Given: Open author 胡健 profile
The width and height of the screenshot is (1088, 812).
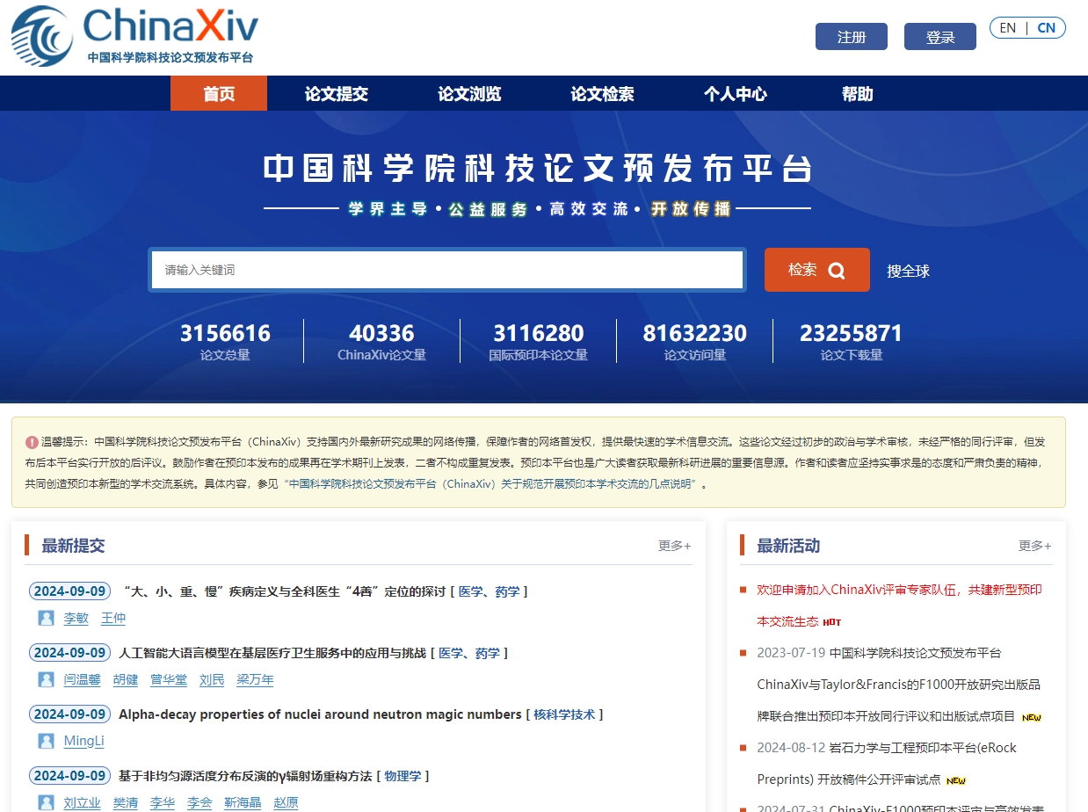Looking at the screenshot, I should click(126, 680).
